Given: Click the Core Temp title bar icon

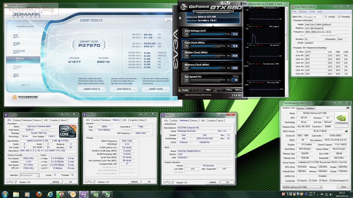Looking at the screenshot, I should tap(293, 7).
